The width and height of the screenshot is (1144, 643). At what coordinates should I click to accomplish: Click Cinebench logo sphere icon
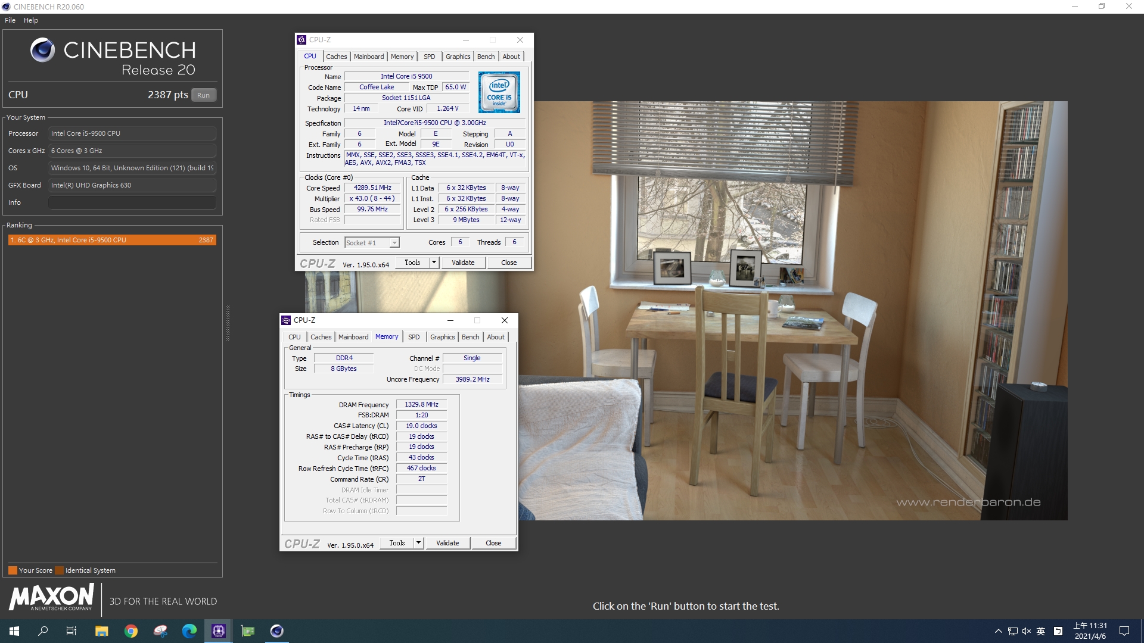[42, 50]
